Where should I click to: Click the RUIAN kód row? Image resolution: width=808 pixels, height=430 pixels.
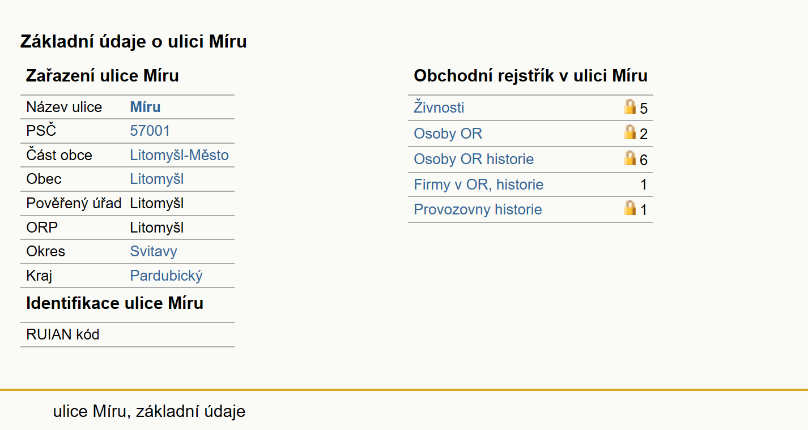point(127,334)
